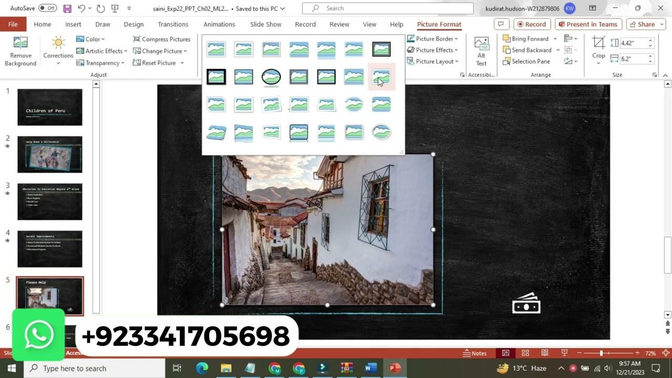Expand the Picture Effects menu
The image size is (672, 378).
[433, 50]
